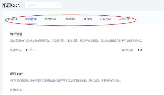Switch to the 访问控制 tab
164x95 pixels.
pyautogui.click(x=105, y=19)
